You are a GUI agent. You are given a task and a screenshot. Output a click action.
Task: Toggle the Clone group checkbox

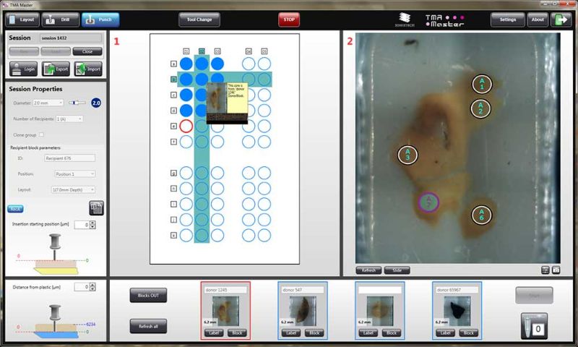pyautogui.click(x=41, y=135)
